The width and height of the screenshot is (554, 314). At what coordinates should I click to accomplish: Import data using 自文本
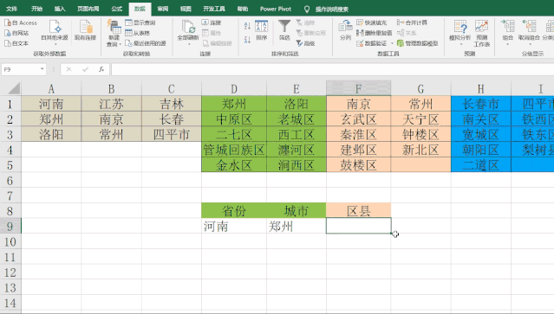coord(16,43)
